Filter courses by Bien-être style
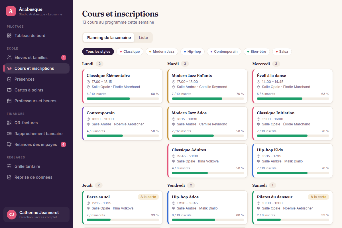 pyautogui.click(x=256, y=52)
